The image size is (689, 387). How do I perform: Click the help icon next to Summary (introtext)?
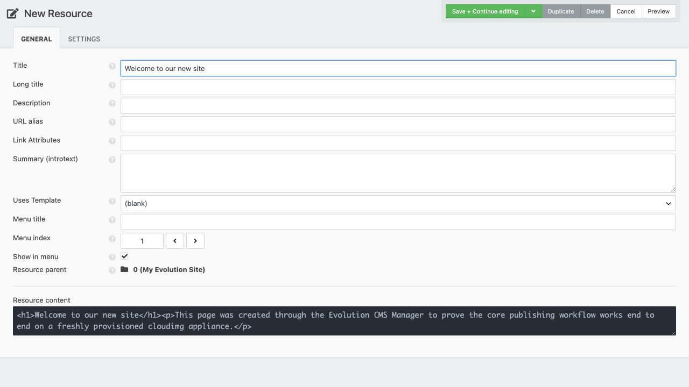(112, 160)
